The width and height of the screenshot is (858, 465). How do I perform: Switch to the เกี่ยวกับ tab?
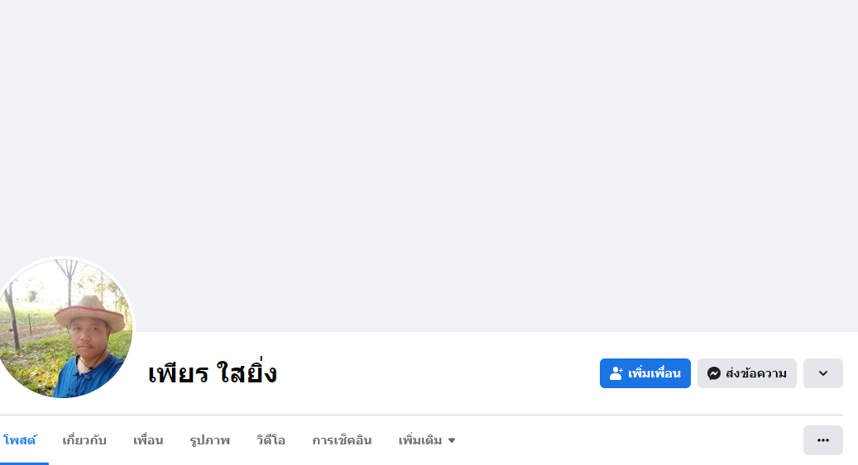tap(84, 440)
